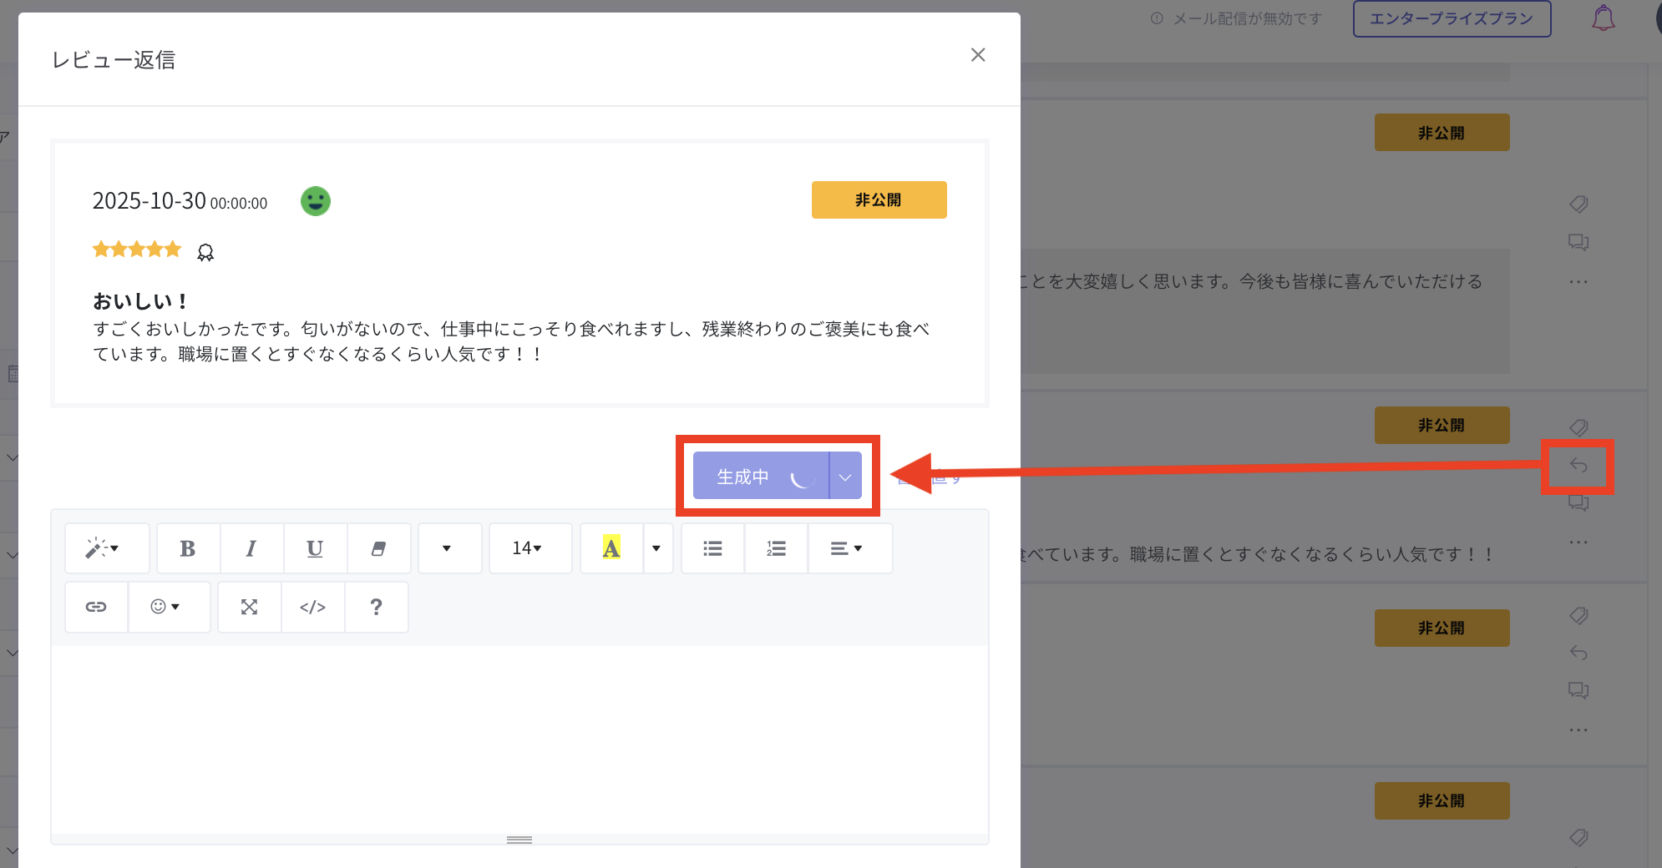1662x868 pixels.
Task: Click inside the reply text area
Action: (x=519, y=739)
